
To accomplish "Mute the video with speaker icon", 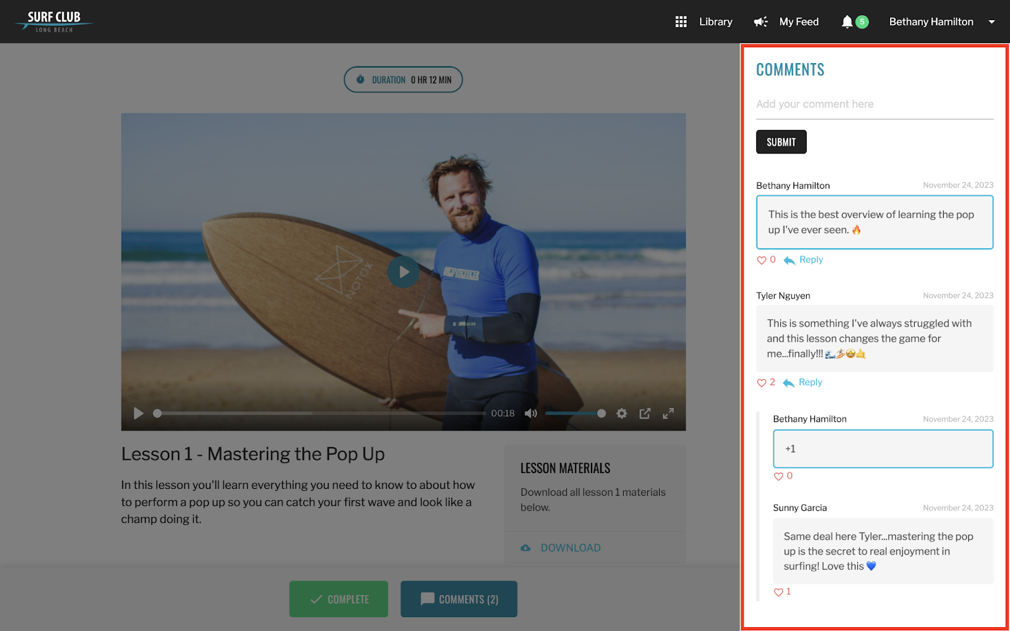I will [x=531, y=413].
